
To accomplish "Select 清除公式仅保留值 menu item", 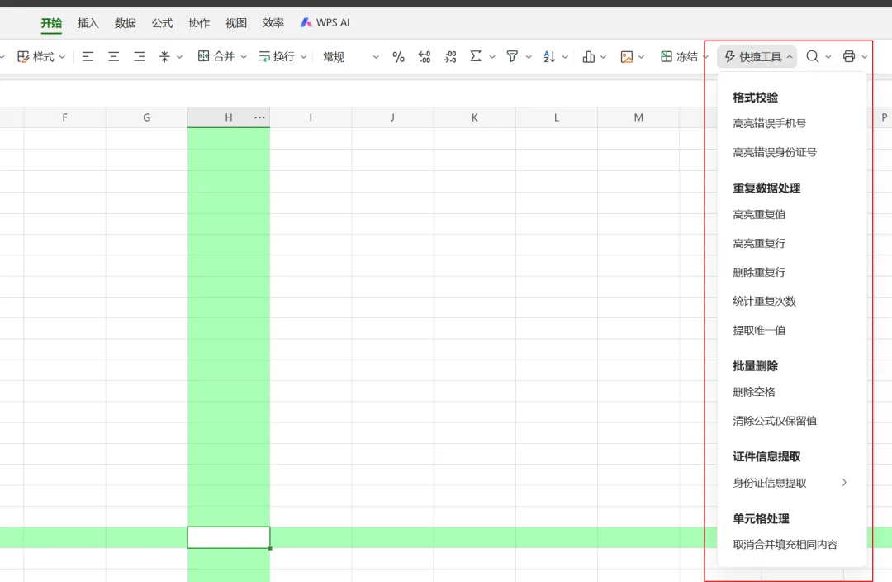I will [x=775, y=421].
